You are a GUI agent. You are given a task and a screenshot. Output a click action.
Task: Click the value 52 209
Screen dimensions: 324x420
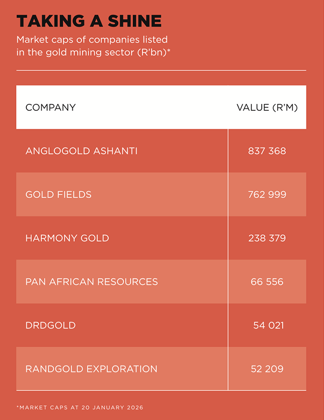(x=267, y=369)
